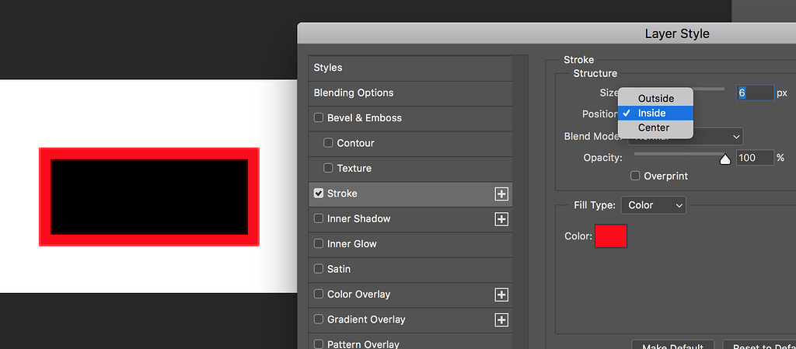Enable the Inner Shadow checkbox

coord(318,218)
